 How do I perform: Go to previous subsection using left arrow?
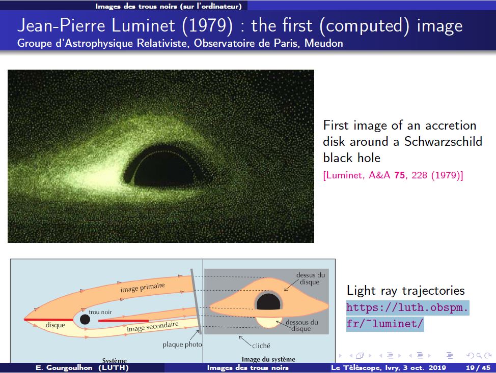[381, 355]
